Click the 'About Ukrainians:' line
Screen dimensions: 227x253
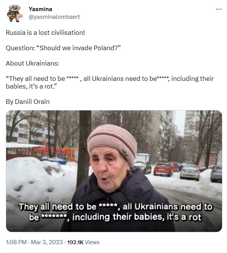coord(33,63)
